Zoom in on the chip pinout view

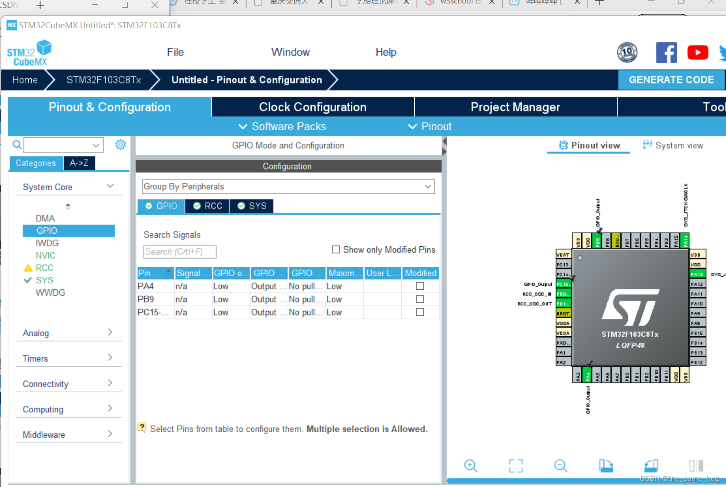pyautogui.click(x=471, y=466)
